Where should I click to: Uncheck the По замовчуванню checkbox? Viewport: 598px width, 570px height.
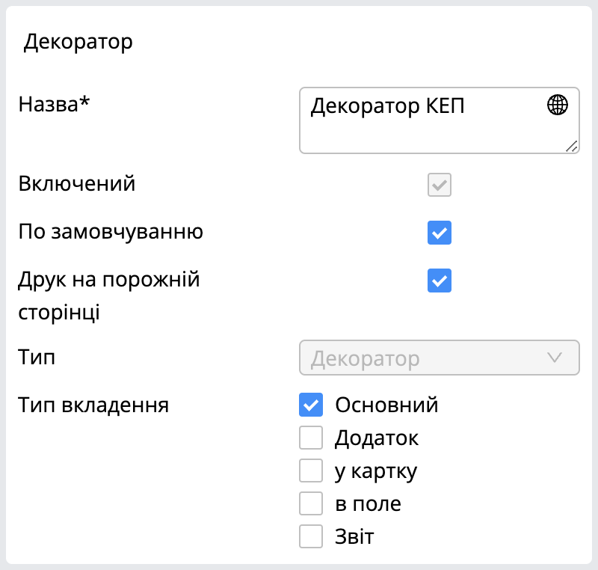(x=440, y=233)
